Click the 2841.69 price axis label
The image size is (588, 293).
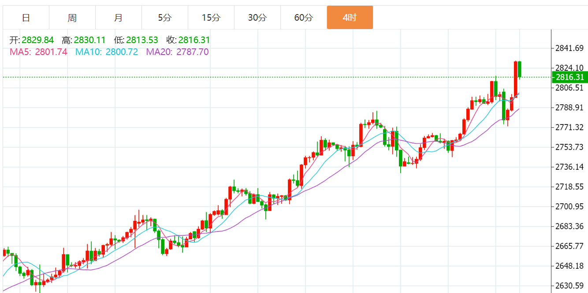(570, 48)
